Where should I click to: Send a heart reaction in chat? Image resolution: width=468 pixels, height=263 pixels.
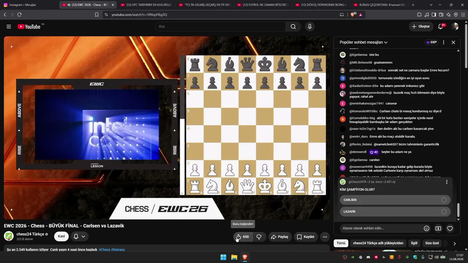[450, 228]
